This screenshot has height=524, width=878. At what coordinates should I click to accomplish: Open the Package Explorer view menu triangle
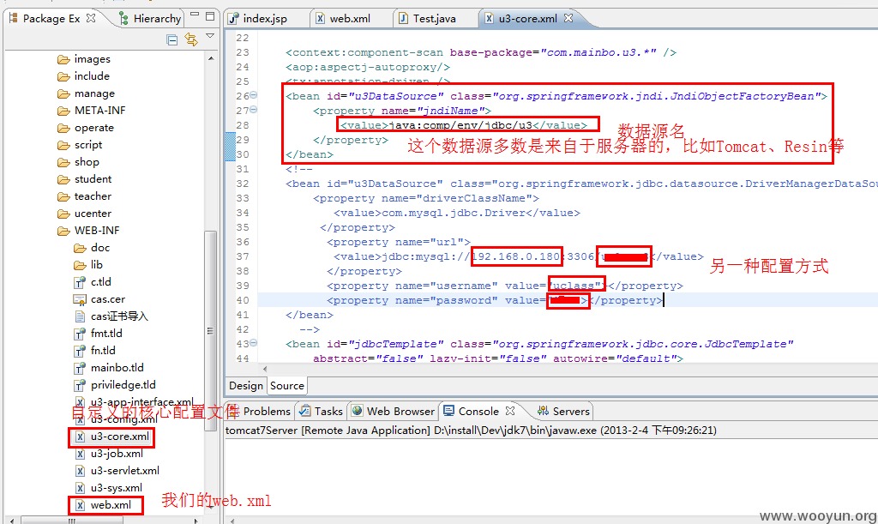pos(210,36)
